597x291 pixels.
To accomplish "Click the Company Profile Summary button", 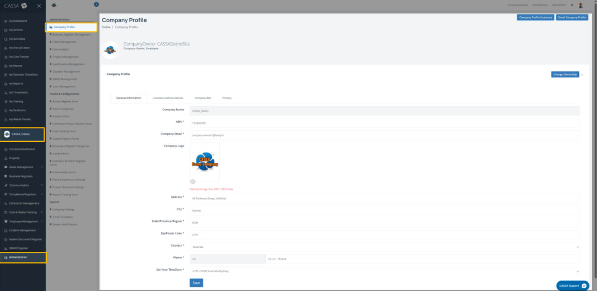I will click(536, 17).
